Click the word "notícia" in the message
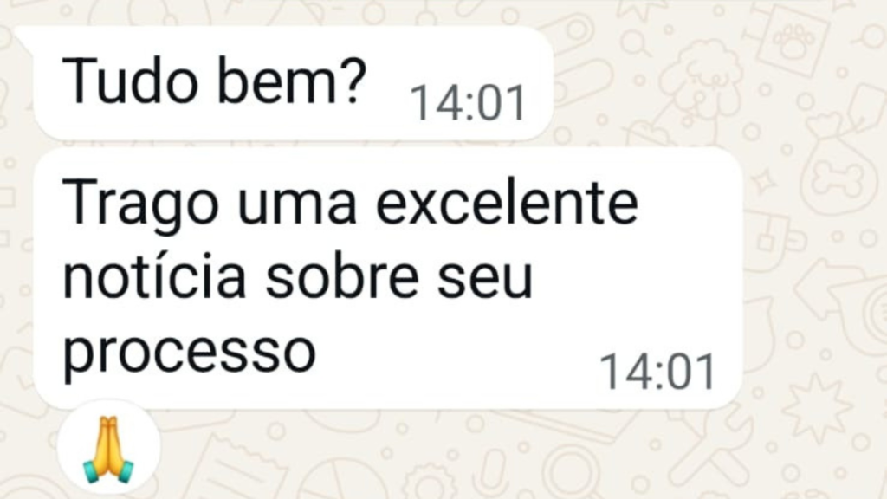 coord(154,275)
